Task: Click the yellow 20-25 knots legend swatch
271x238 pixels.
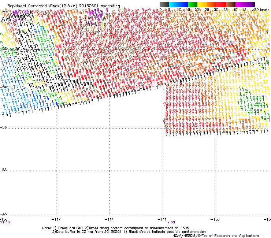Action: click(202, 4)
